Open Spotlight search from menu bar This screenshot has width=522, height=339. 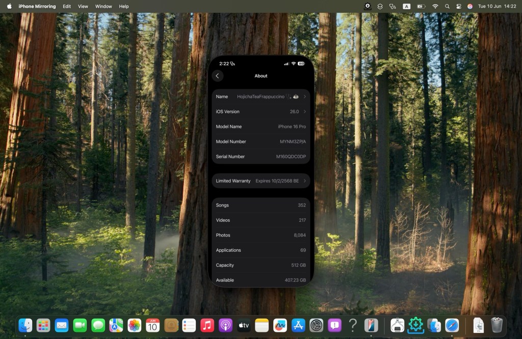(447, 6)
